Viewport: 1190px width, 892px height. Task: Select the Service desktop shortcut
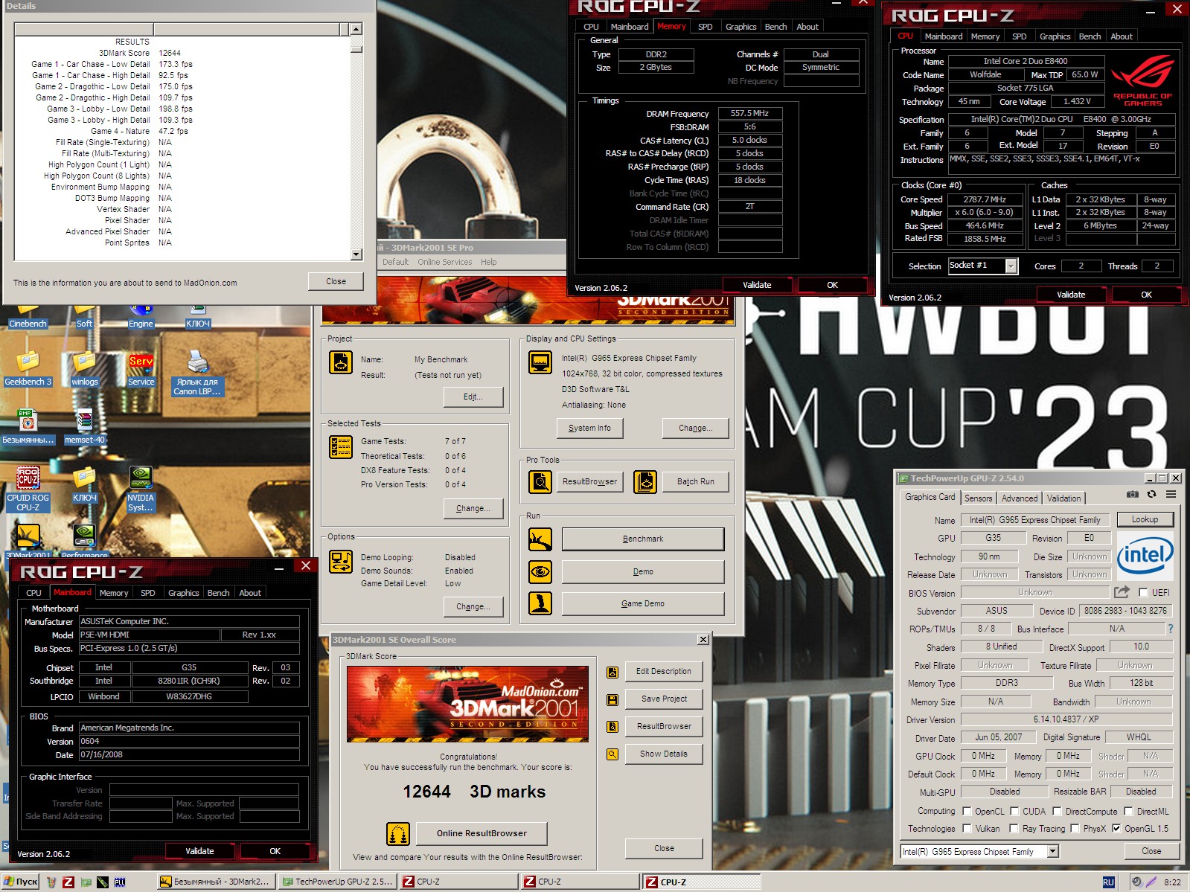pos(141,370)
